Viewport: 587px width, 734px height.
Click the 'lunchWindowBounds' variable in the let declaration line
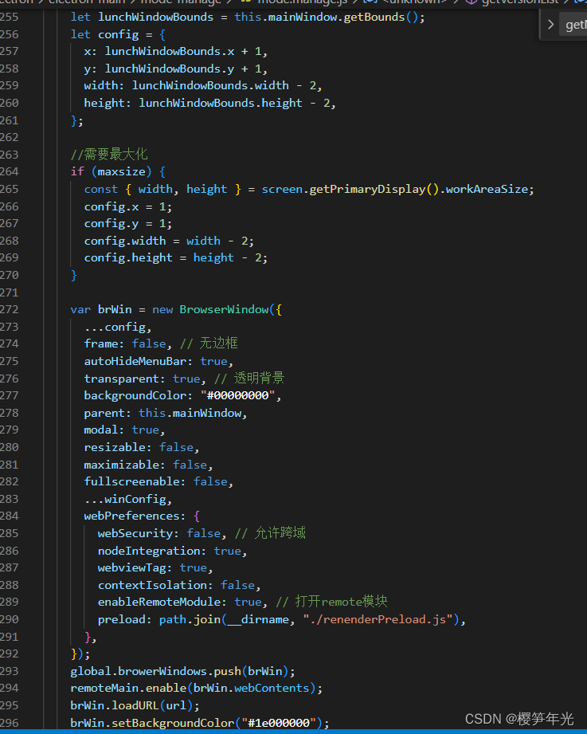point(155,17)
